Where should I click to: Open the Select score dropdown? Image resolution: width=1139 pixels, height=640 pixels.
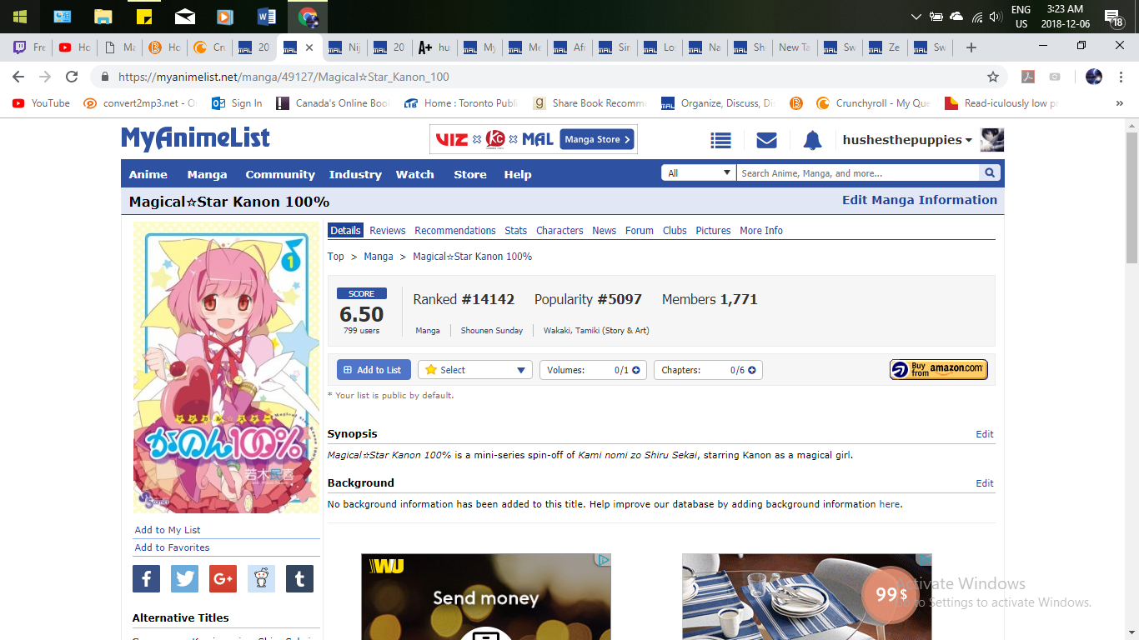pos(475,370)
